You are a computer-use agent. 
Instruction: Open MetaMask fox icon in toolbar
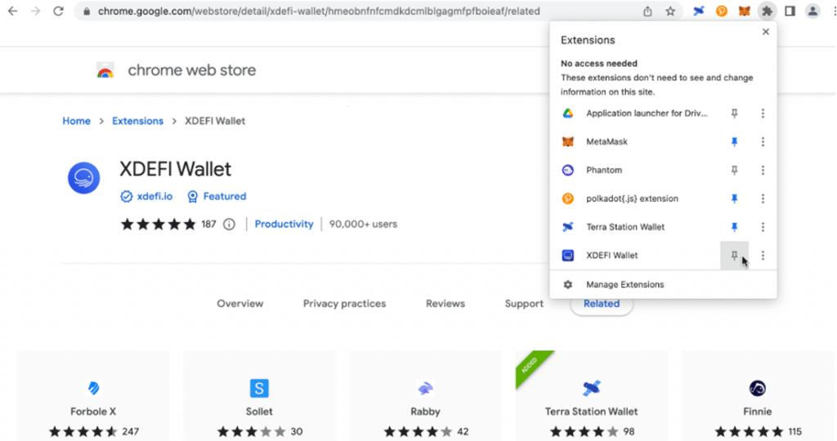[x=744, y=11]
